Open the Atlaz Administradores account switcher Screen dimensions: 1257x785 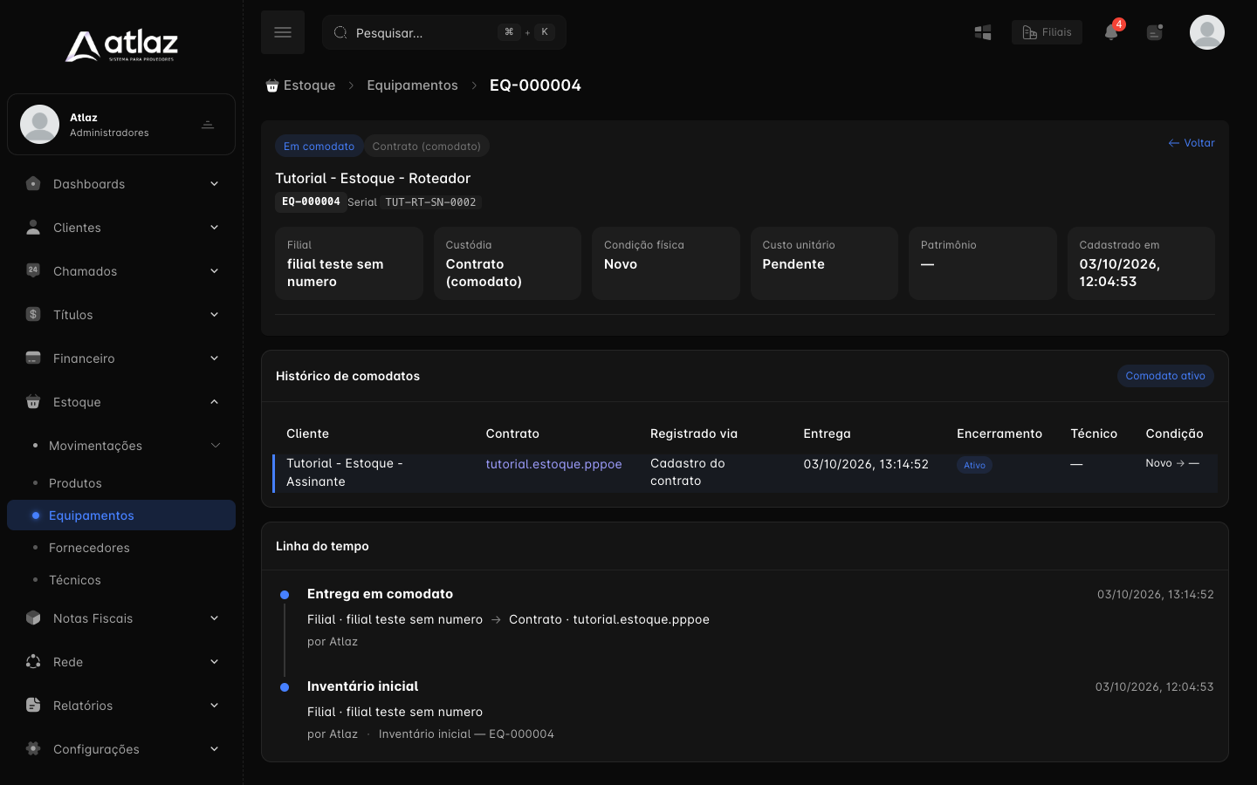click(x=121, y=125)
